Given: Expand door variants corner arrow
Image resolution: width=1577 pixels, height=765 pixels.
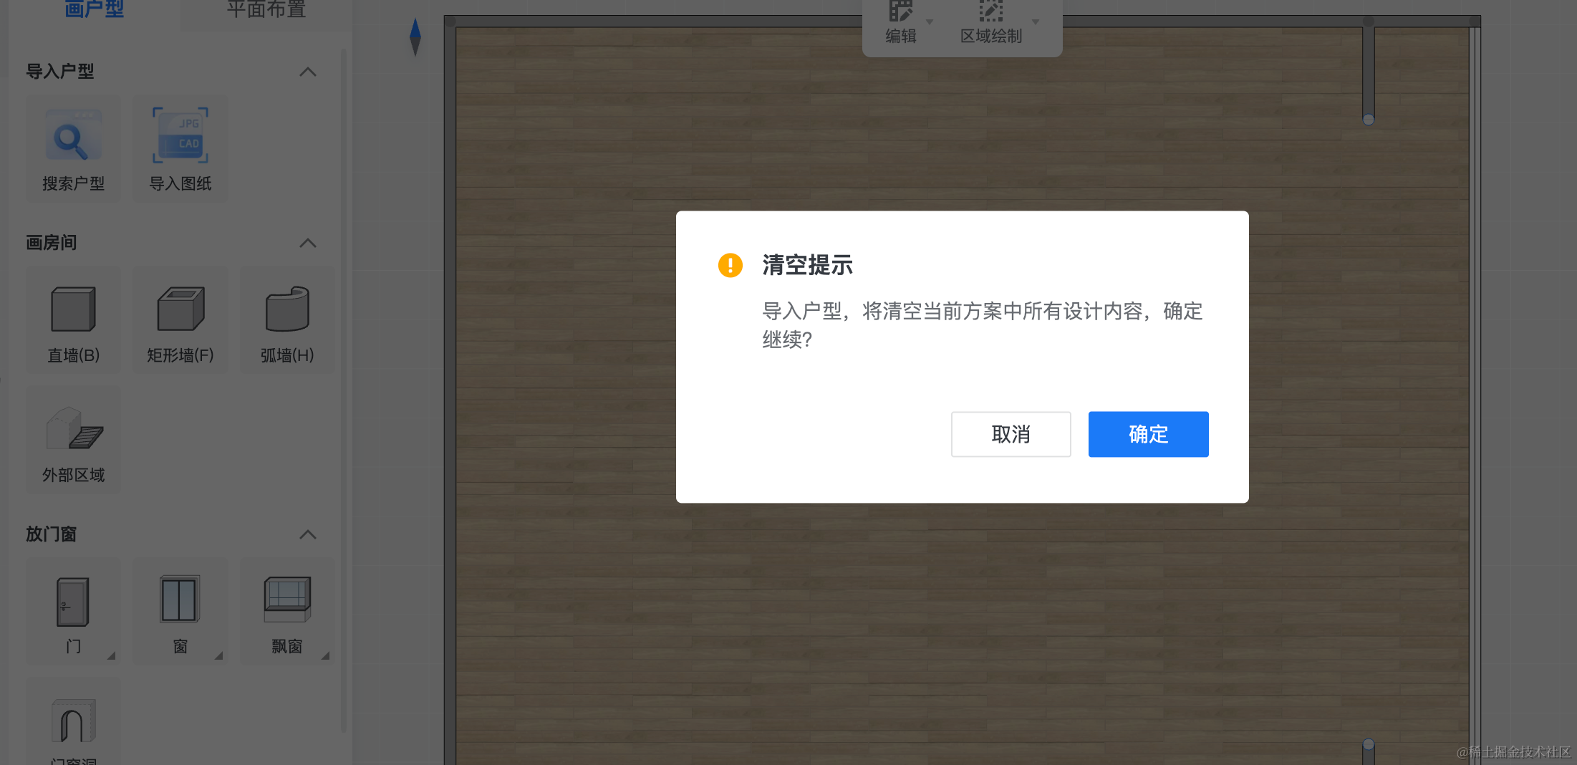Looking at the screenshot, I should pyautogui.click(x=112, y=655).
